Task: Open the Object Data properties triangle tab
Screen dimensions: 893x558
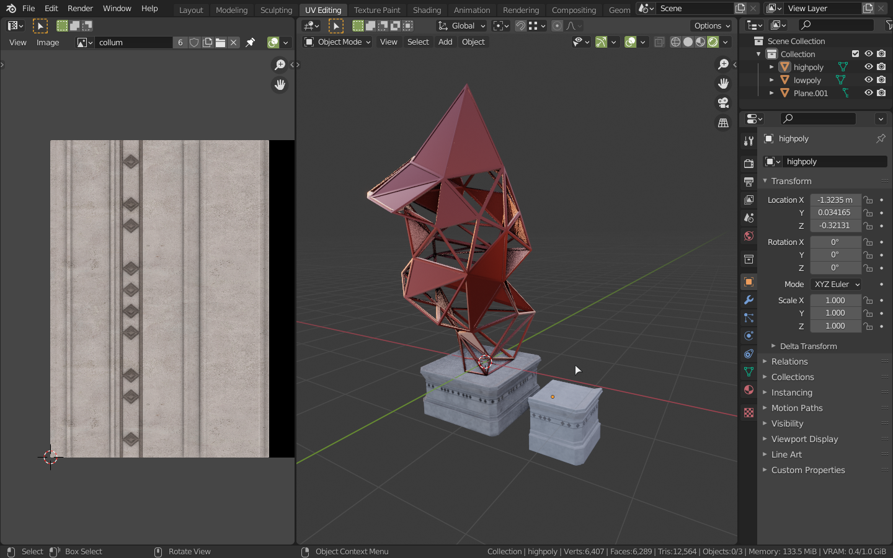Action: 749,371
